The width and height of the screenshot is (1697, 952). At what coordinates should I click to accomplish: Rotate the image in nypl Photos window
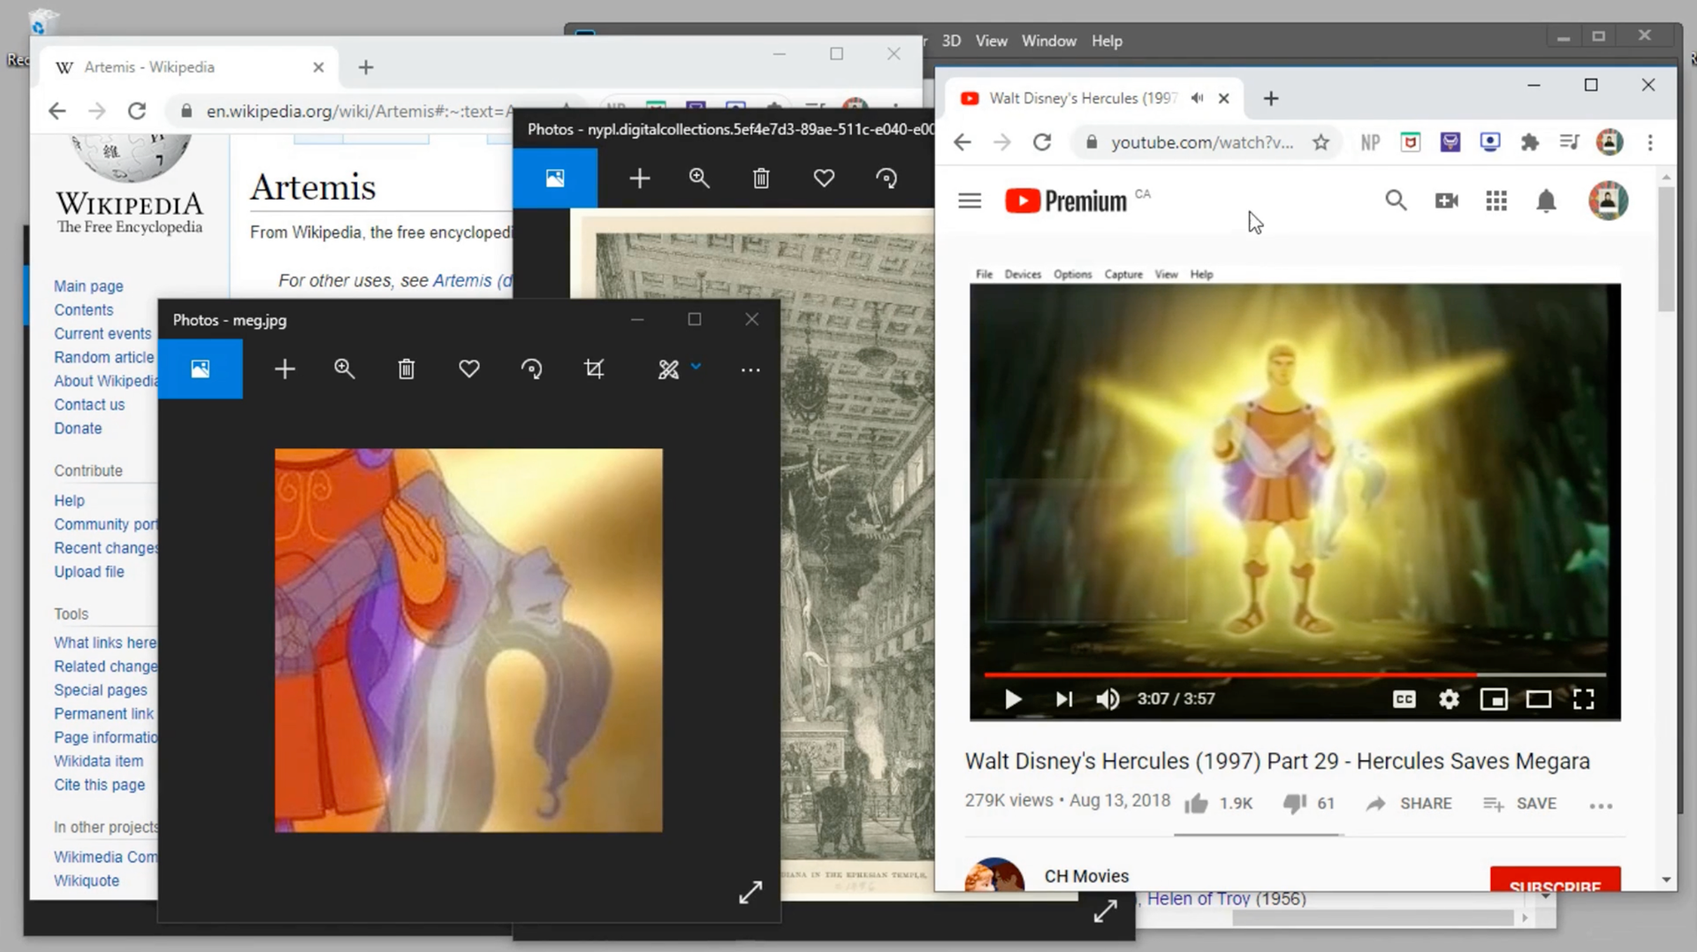887,179
